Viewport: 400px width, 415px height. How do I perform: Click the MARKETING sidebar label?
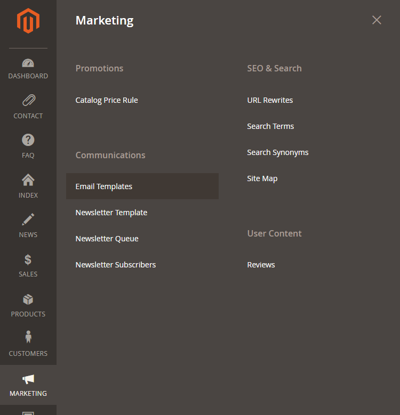click(28, 394)
